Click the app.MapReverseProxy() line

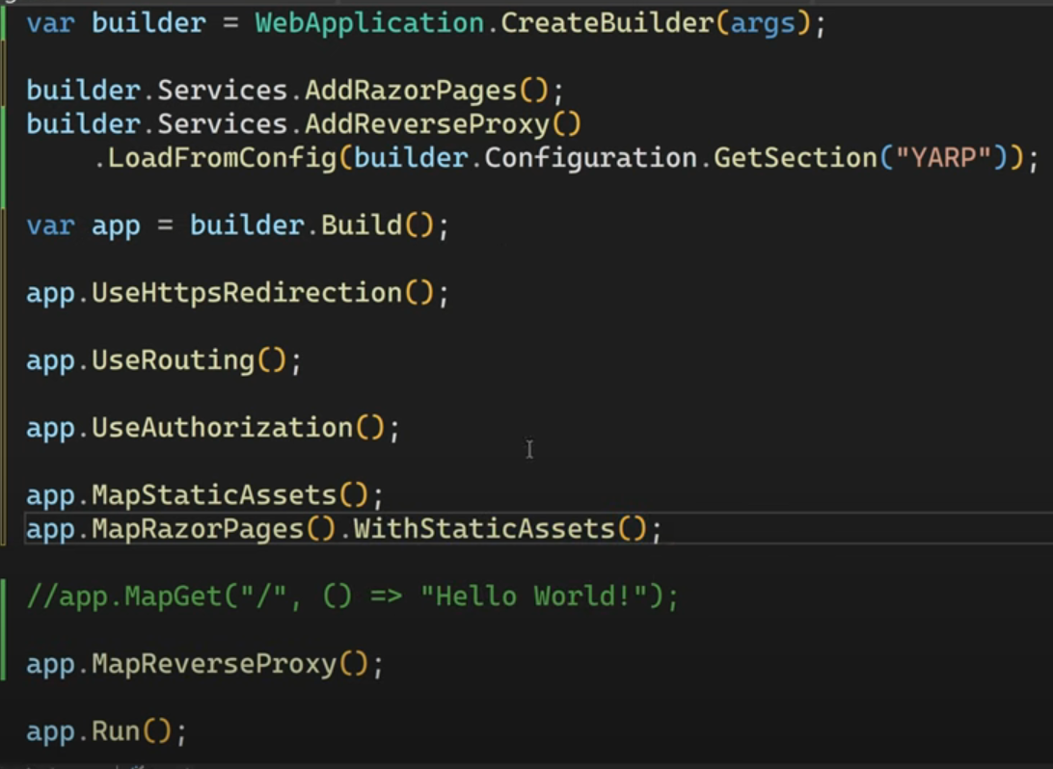coord(204,664)
